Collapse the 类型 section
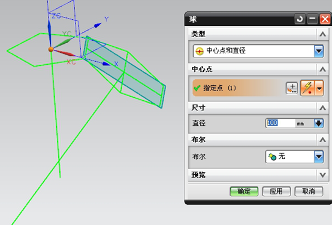This screenshot has height=225, width=332. 322,34
